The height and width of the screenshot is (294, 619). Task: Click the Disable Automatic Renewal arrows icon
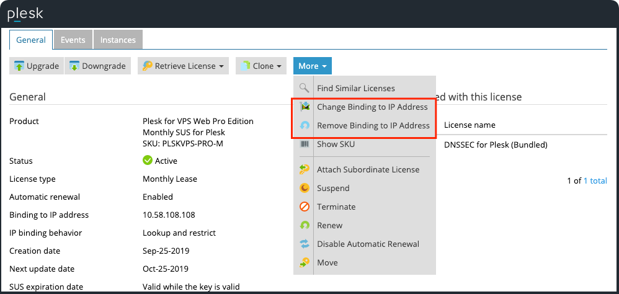pyautogui.click(x=304, y=244)
